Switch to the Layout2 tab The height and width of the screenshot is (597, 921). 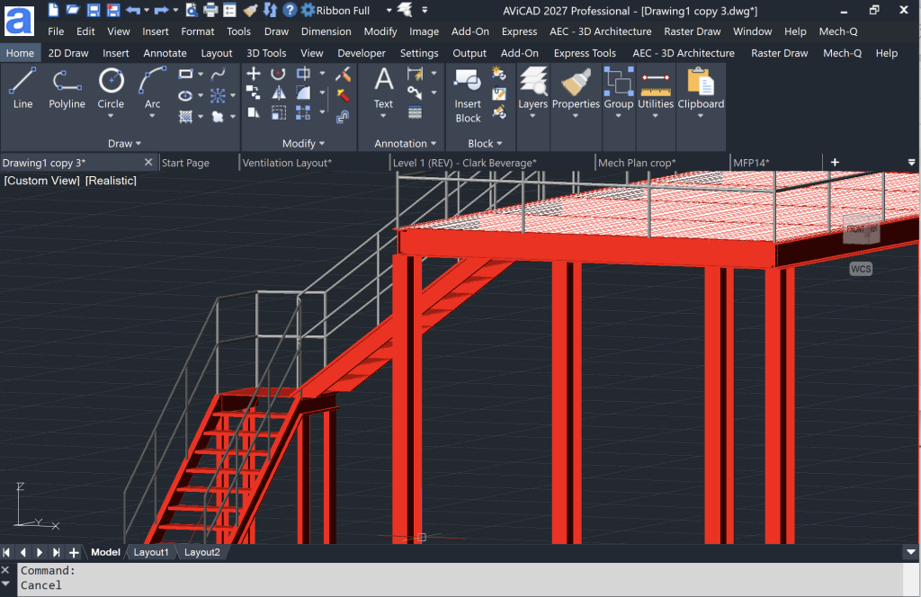click(202, 552)
